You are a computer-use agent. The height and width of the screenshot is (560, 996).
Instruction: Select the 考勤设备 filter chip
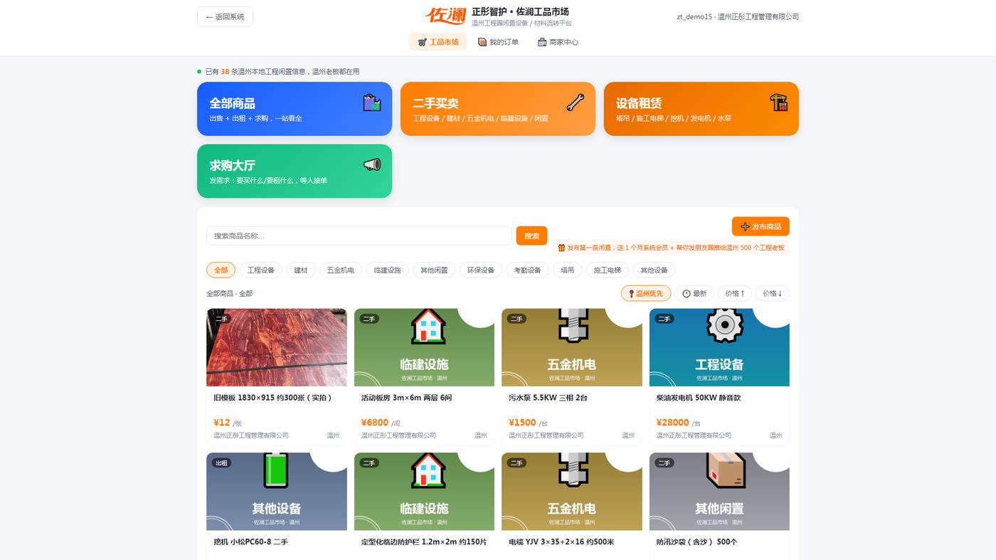528,270
